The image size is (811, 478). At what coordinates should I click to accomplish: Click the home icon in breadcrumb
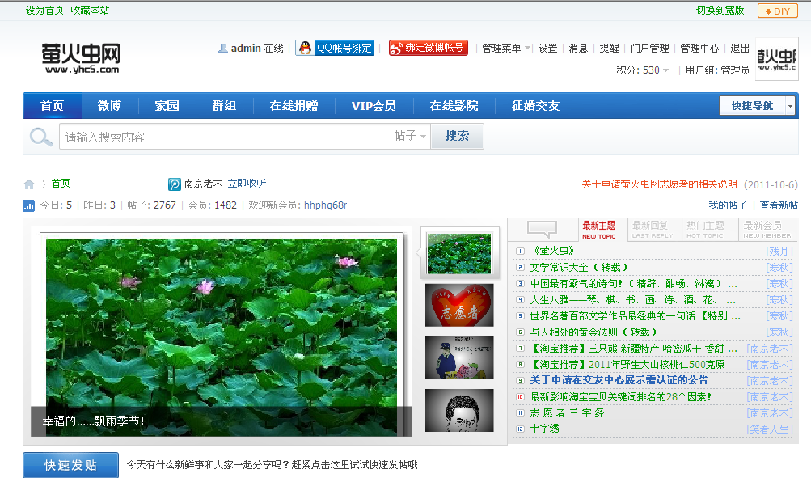coord(29,184)
